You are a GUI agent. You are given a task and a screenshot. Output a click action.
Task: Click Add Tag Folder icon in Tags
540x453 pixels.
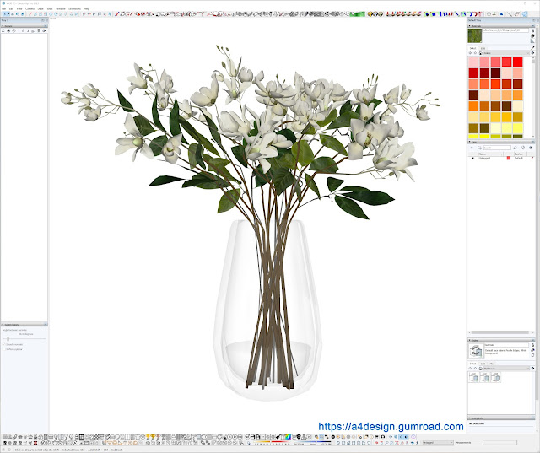coord(480,148)
